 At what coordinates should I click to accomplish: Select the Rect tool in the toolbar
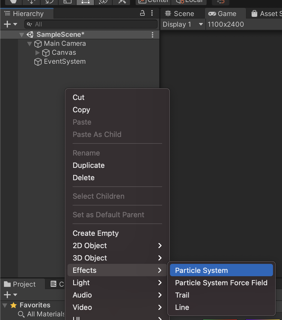[85, 1]
